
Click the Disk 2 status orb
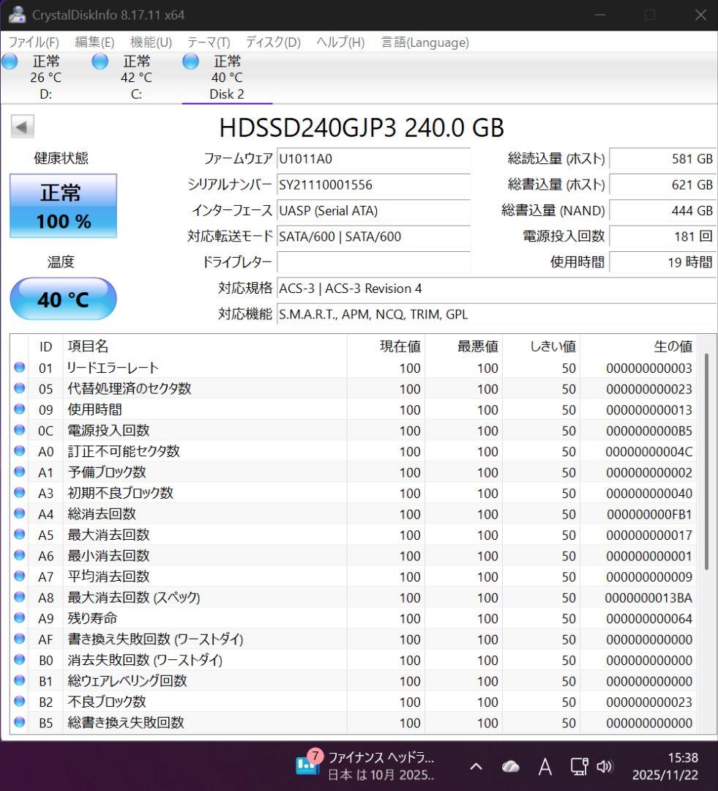pyautogui.click(x=191, y=62)
